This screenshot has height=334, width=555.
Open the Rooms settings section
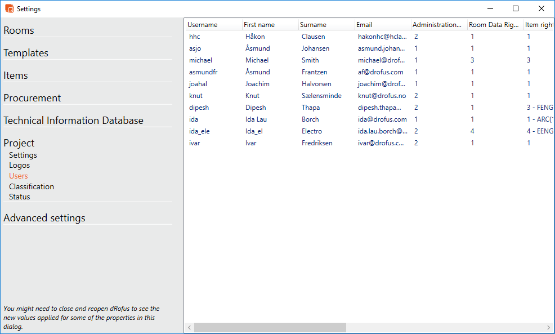coord(19,30)
